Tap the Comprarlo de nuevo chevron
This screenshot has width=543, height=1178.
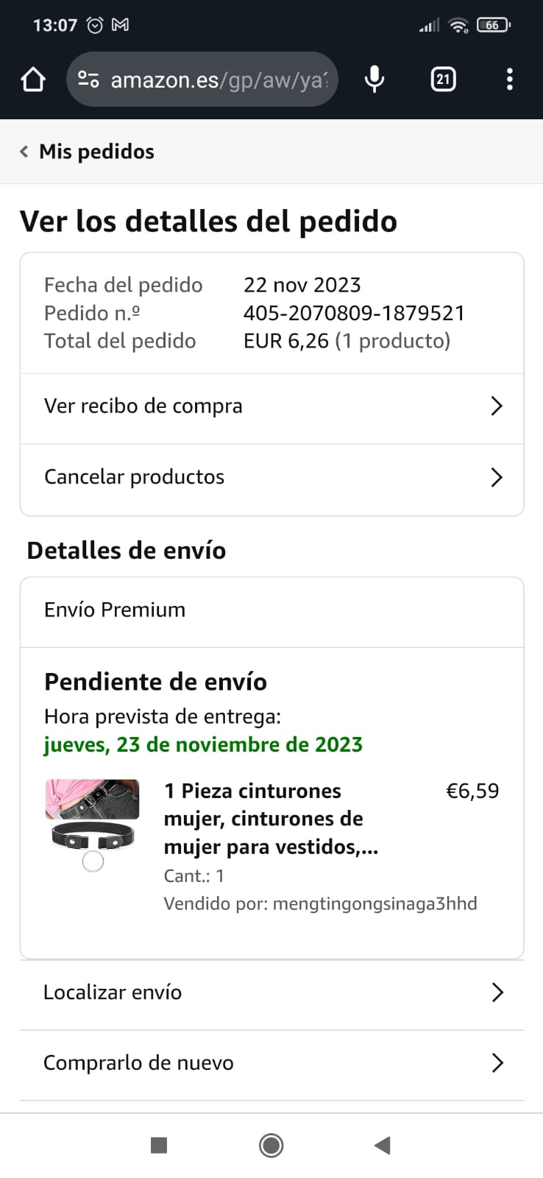click(497, 1063)
